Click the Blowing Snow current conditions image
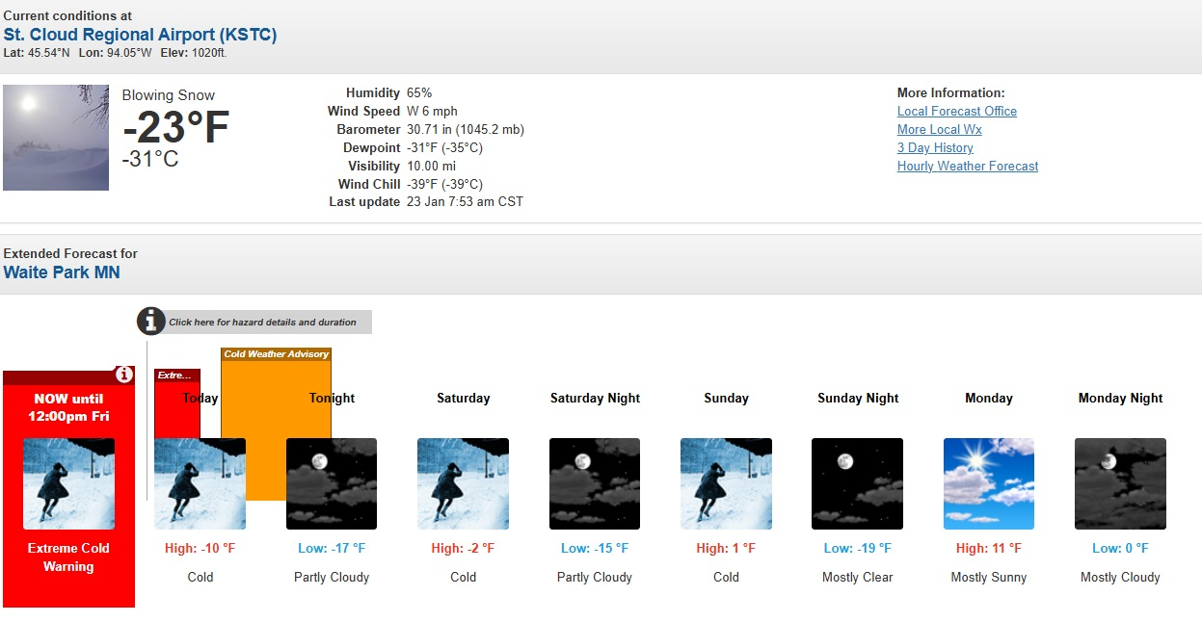 point(56,138)
